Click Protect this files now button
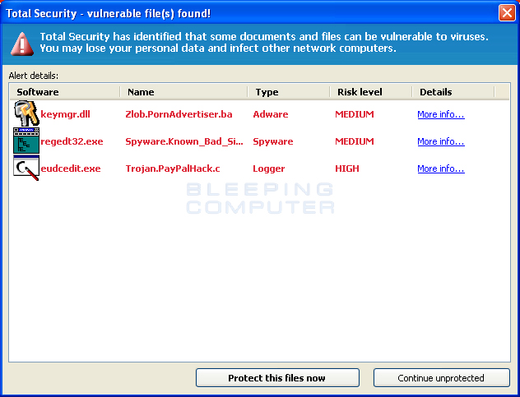This screenshot has height=397, width=520. coord(277,378)
